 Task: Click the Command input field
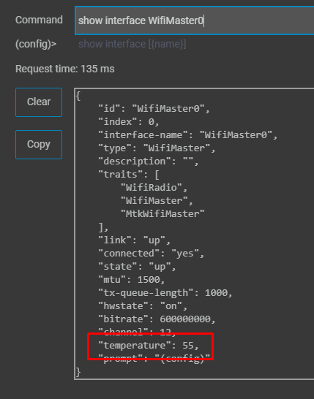tap(195, 20)
